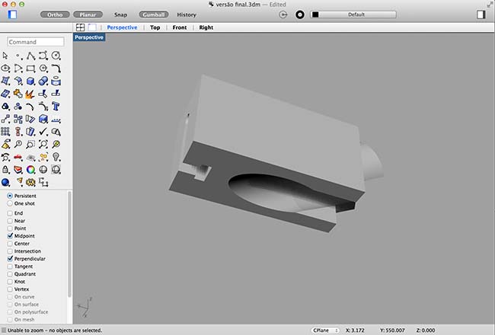
Task: Open the color wheel tool
Action: (30, 170)
